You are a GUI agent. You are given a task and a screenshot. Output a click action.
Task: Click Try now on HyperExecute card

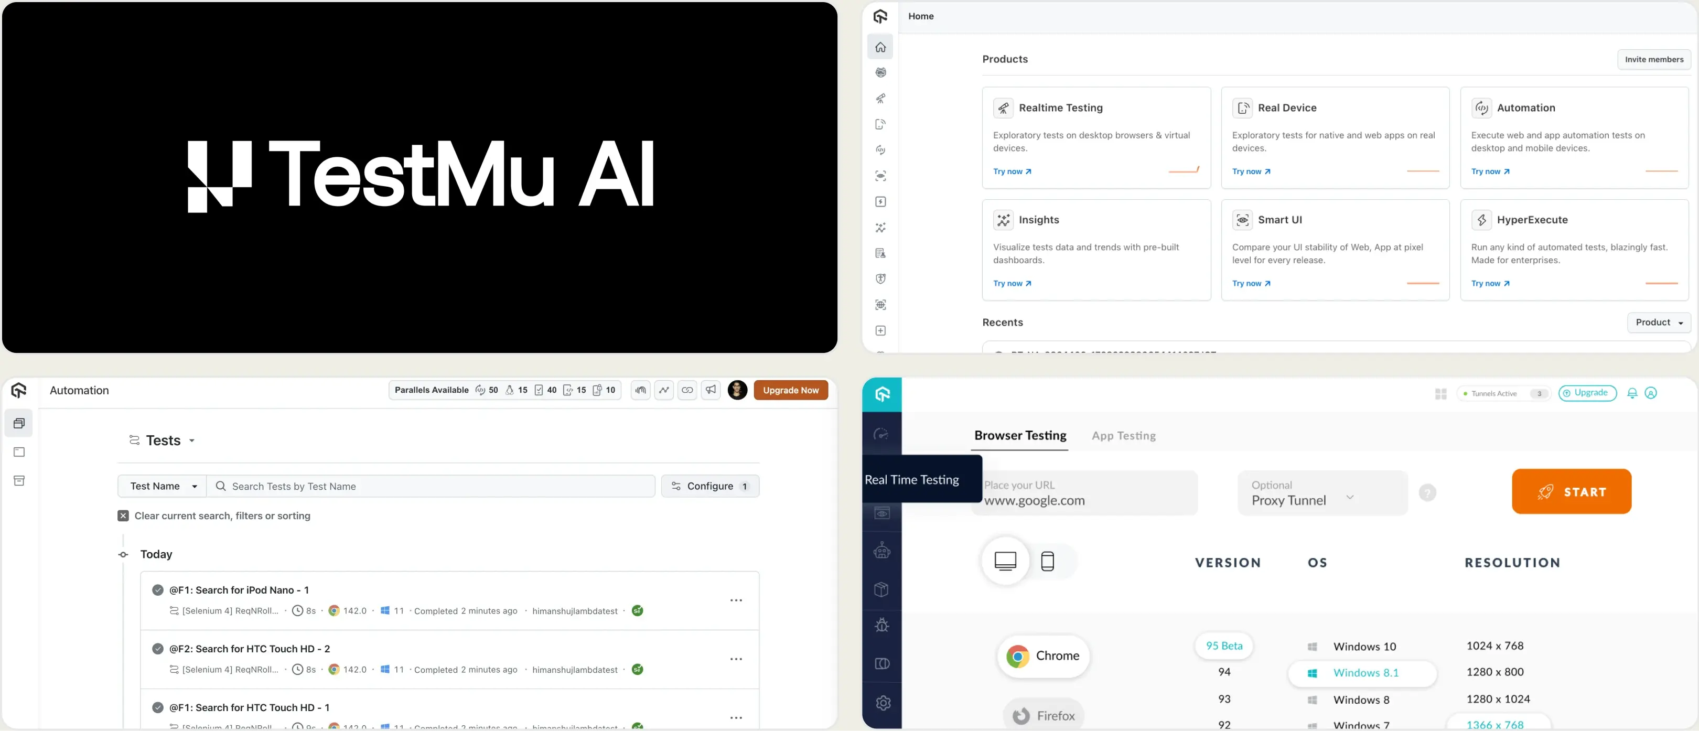1491,284
